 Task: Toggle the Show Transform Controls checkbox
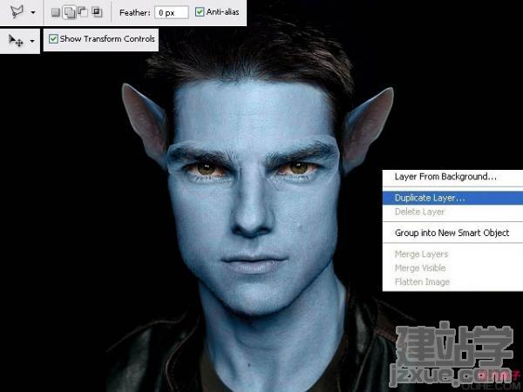click(x=53, y=39)
